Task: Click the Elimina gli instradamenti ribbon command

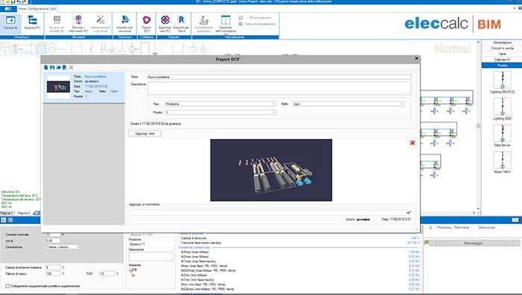Action: tap(257, 24)
